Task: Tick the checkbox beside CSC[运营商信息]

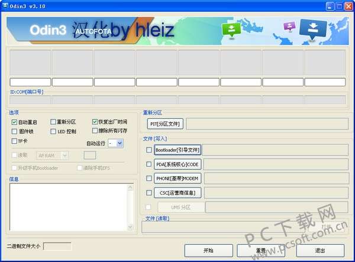Action: pos(149,193)
